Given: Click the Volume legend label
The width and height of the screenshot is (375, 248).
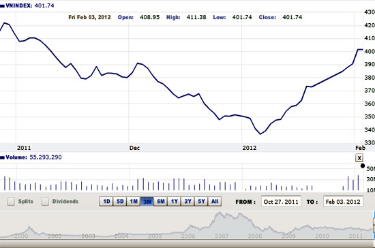Looking at the screenshot, I should pyautogui.click(x=31, y=157).
